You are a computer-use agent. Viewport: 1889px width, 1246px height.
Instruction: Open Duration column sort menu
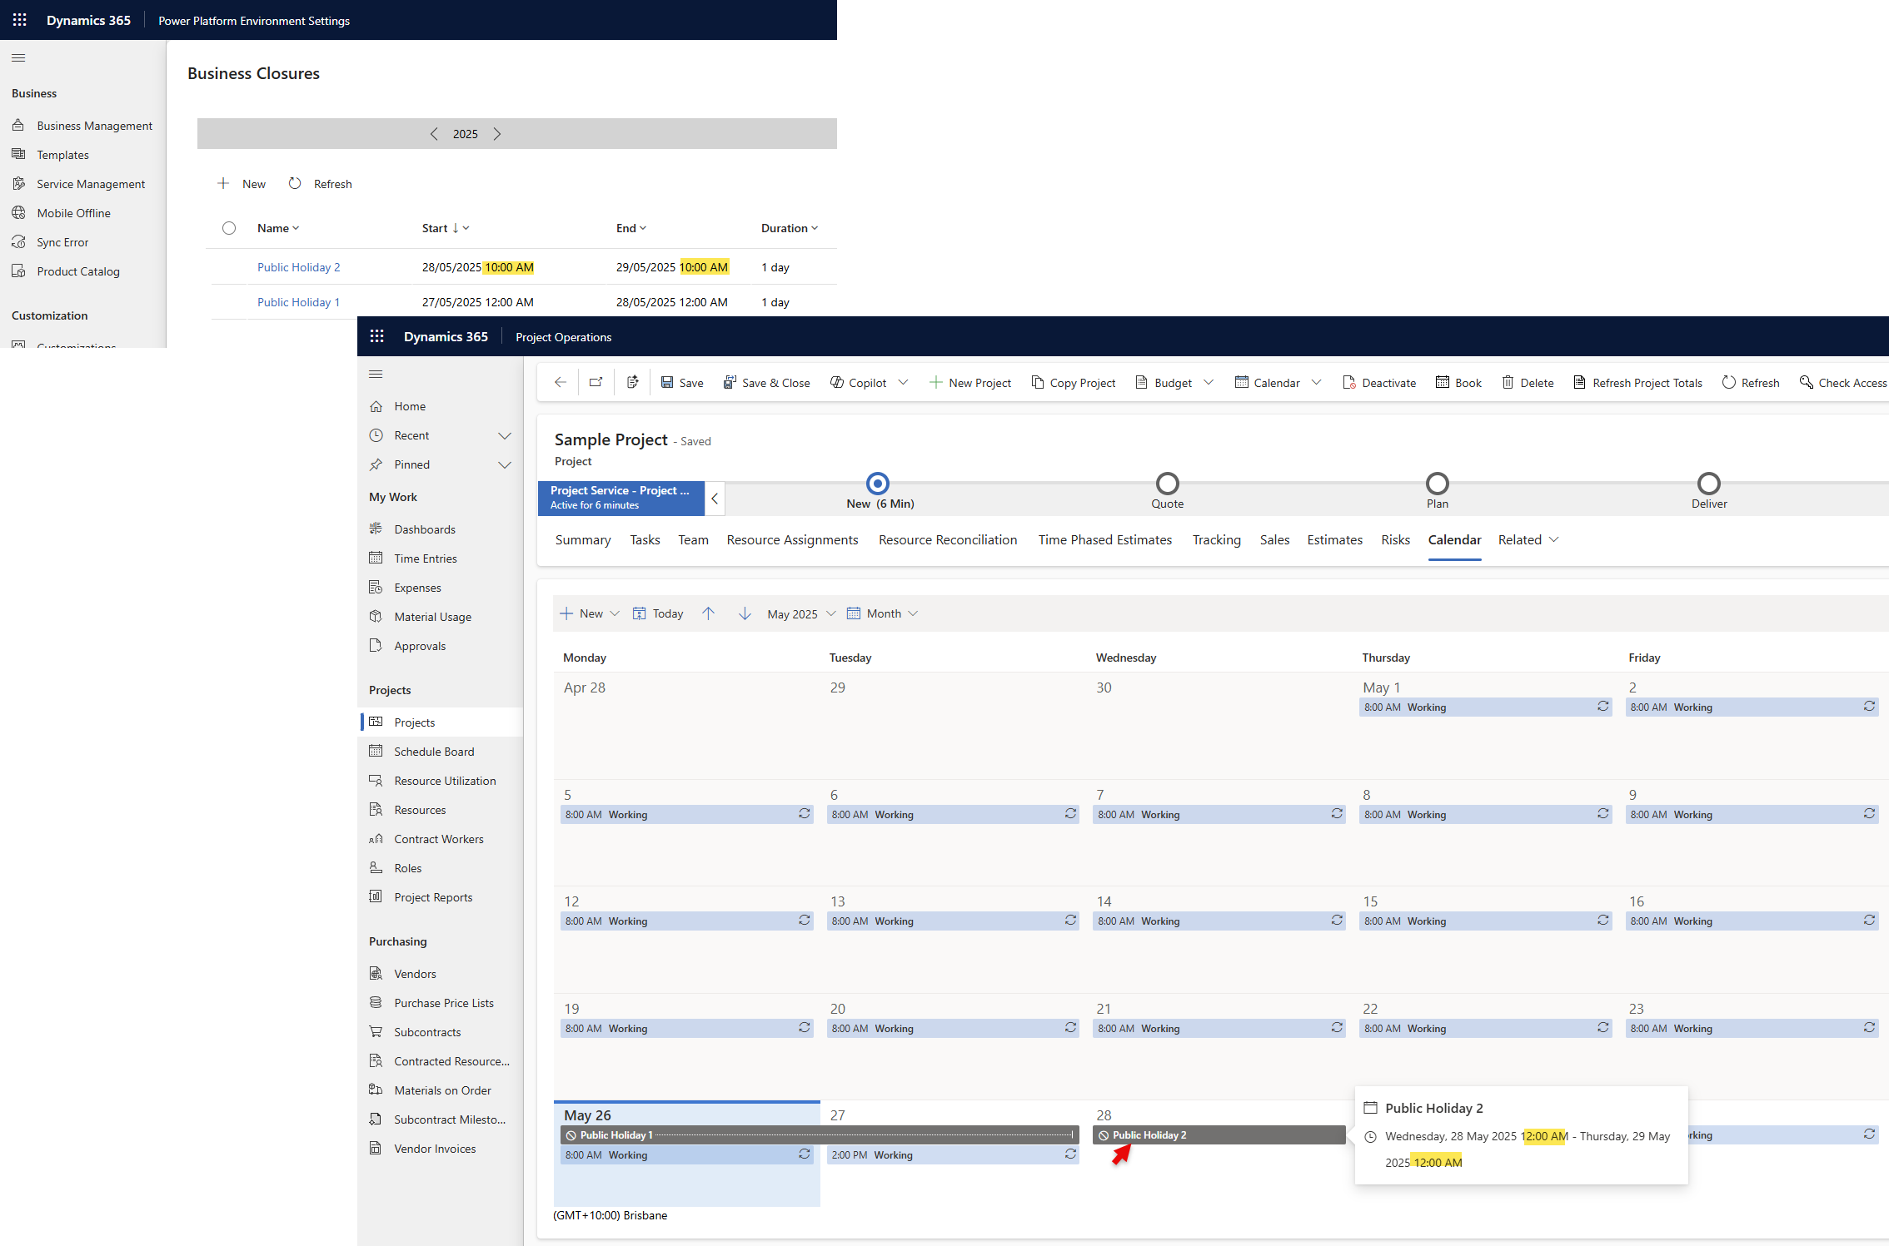click(x=790, y=228)
